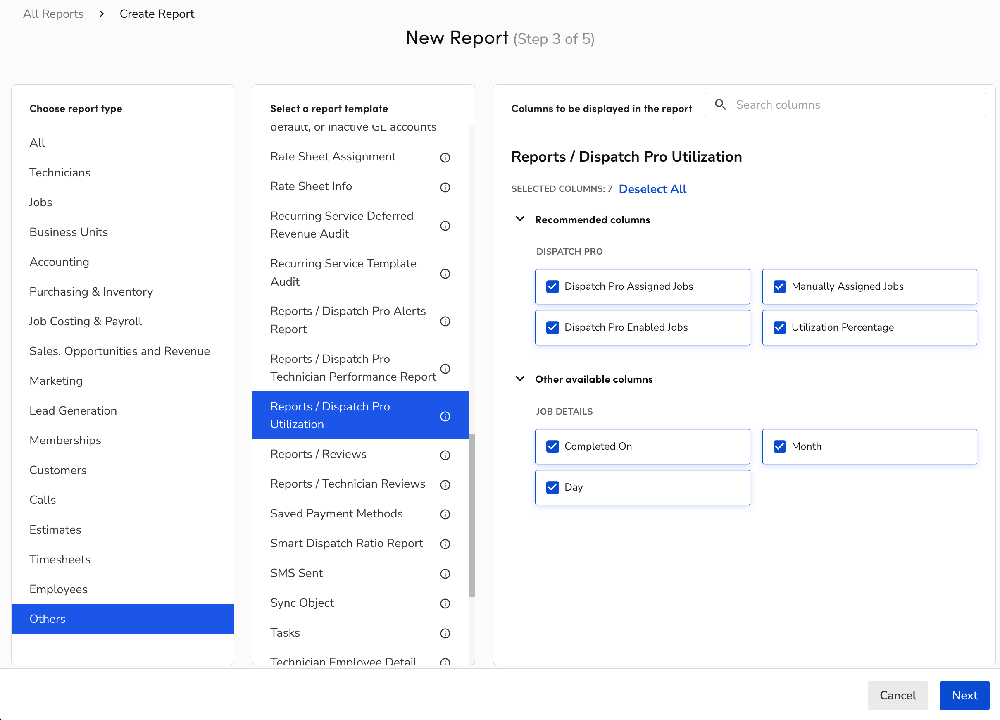Uncheck Dispatch Pro Assigned Jobs column
This screenshot has height=720, width=1000.
pos(552,286)
